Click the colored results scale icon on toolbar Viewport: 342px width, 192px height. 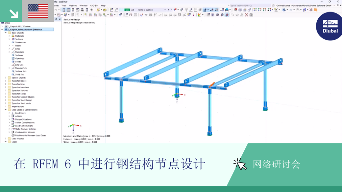199,14
